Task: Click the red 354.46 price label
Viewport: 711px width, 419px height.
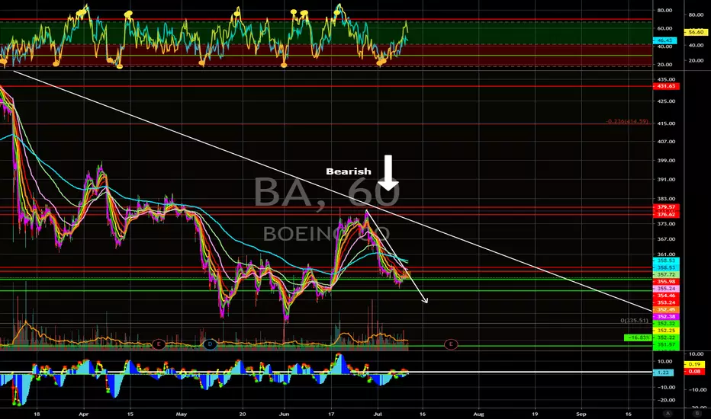Action: (666, 296)
